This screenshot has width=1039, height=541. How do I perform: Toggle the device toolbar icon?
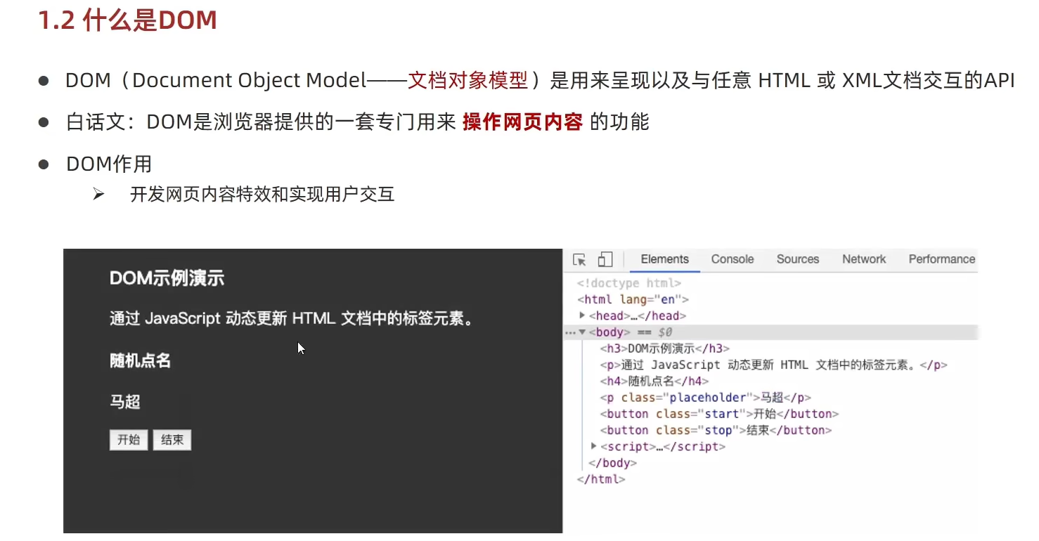click(605, 260)
